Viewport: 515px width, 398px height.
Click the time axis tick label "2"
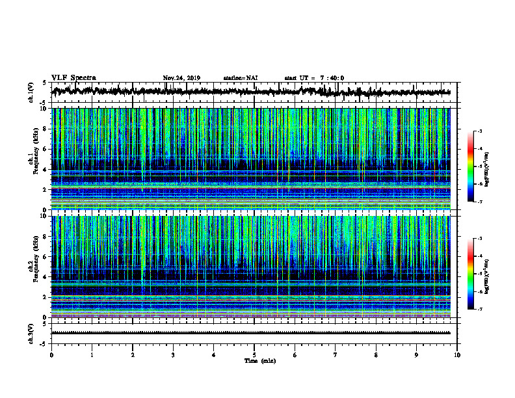133,355
